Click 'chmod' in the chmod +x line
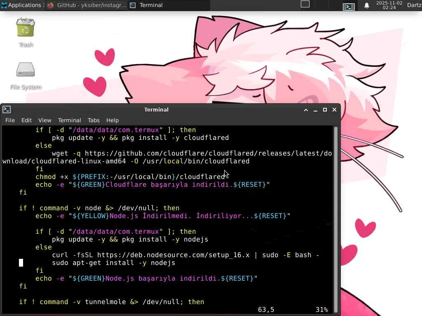Viewport: 422px width, 316px height. coord(45,177)
